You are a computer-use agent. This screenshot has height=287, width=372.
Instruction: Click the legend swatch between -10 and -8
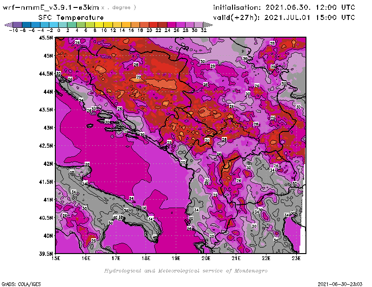pyautogui.click(x=18, y=25)
